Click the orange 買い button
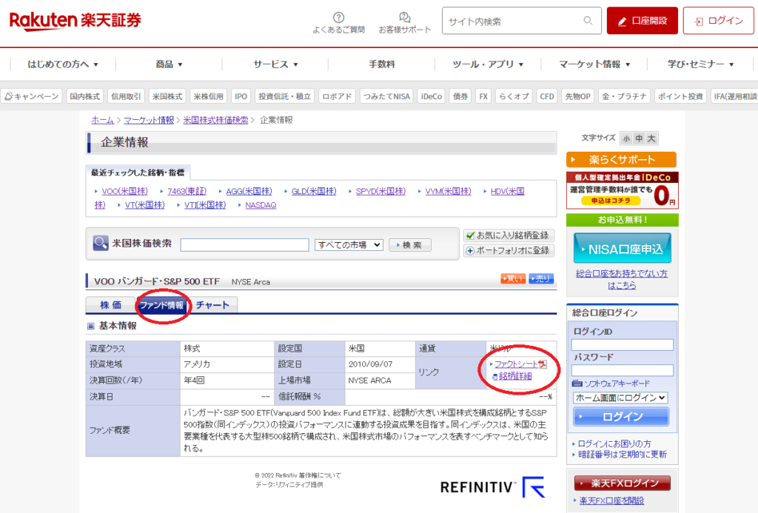 click(x=513, y=278)
